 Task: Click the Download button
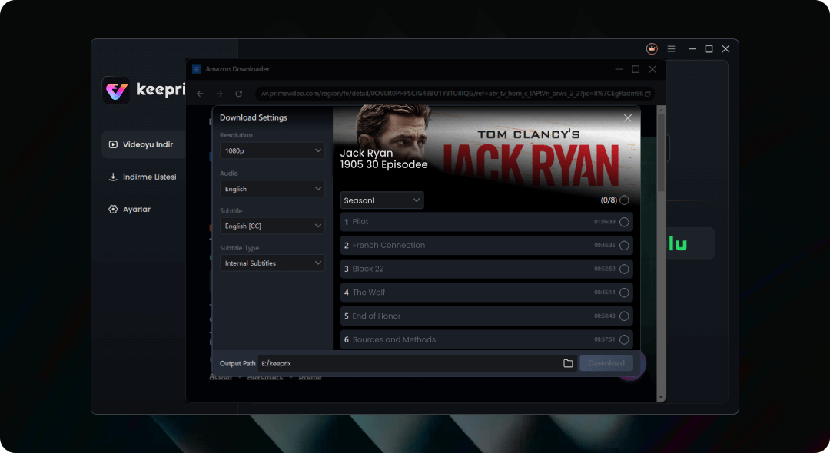[x=606, y=363]
